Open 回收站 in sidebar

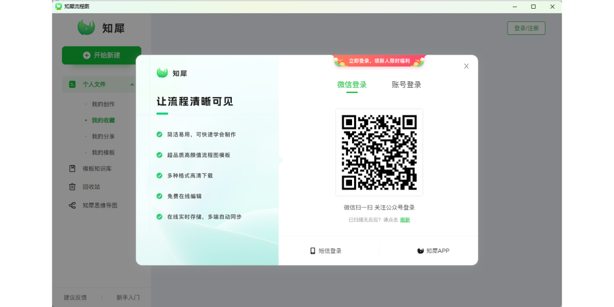[x=91, y=187]
